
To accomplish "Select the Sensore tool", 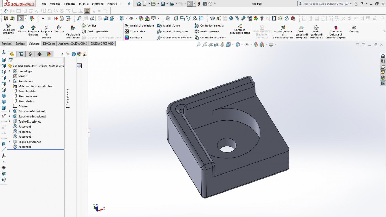I will tap(59, 29).
